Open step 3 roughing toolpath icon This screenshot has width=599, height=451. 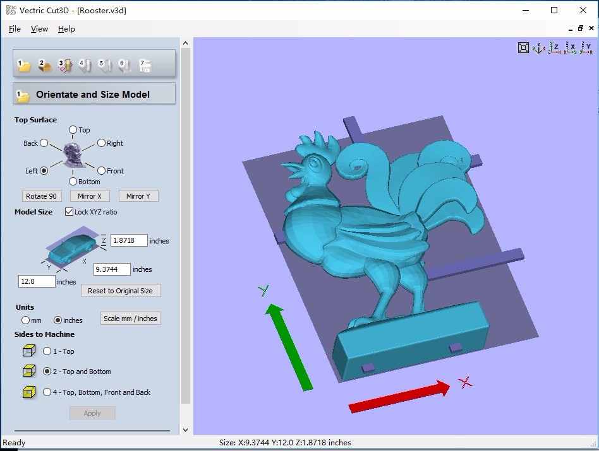[x=64, y=66]
